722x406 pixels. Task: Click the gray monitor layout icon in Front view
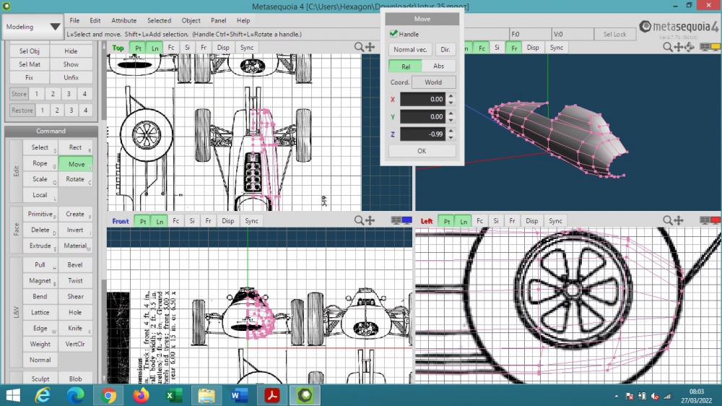396,220
